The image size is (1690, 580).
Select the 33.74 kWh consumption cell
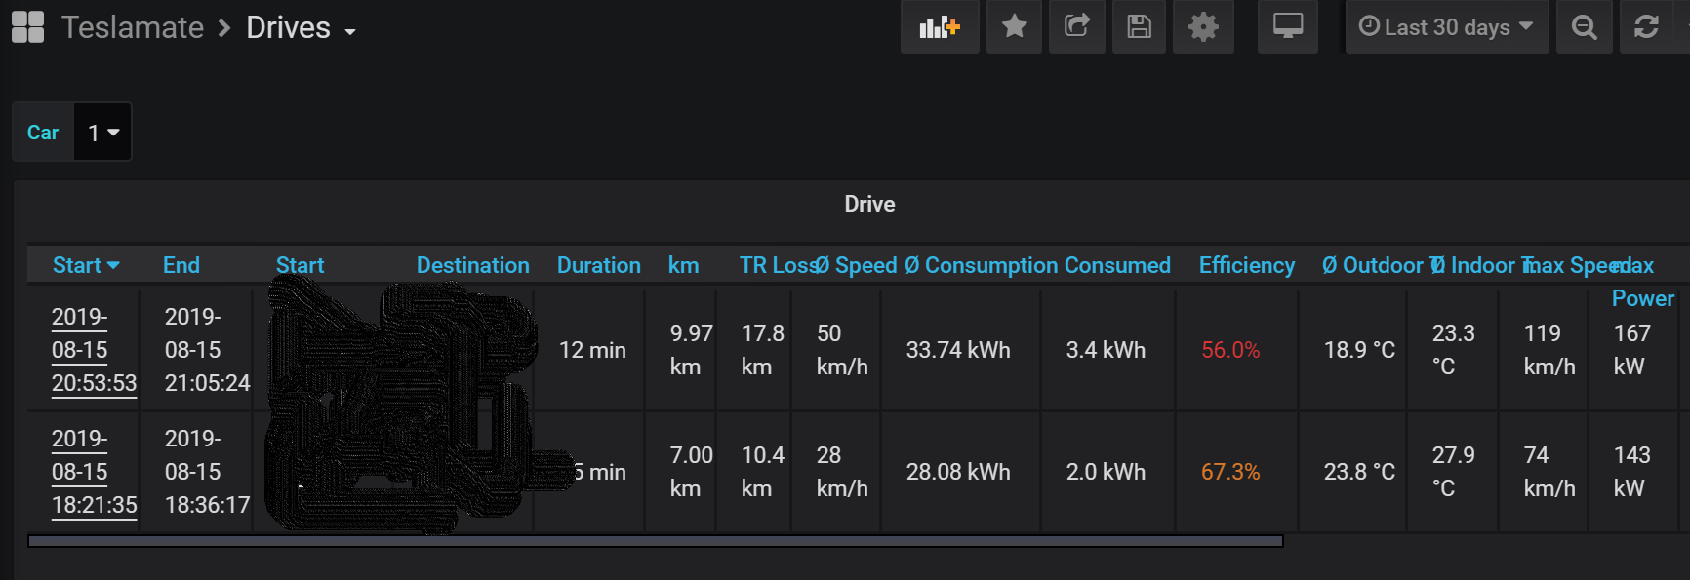(x=958, y=350)
